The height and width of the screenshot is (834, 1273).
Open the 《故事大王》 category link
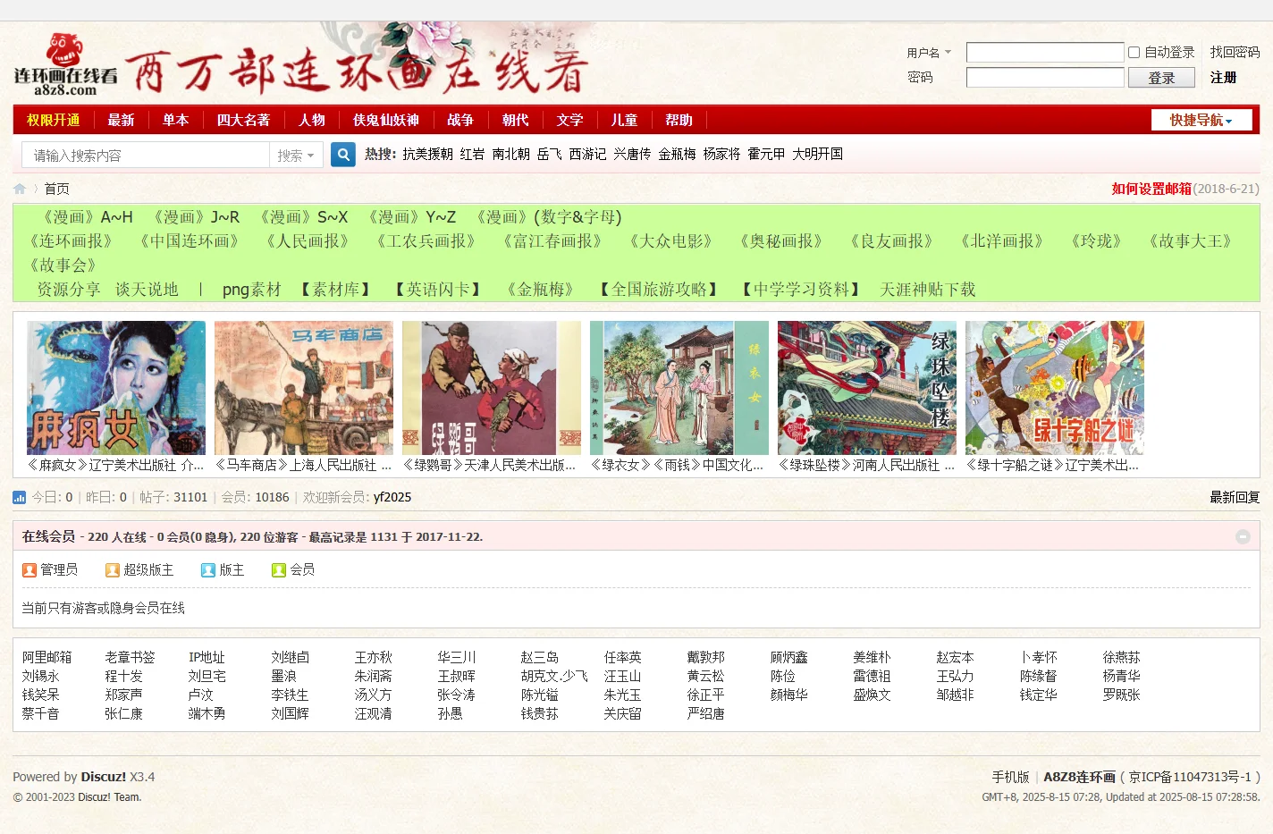tap(1190, 241)
